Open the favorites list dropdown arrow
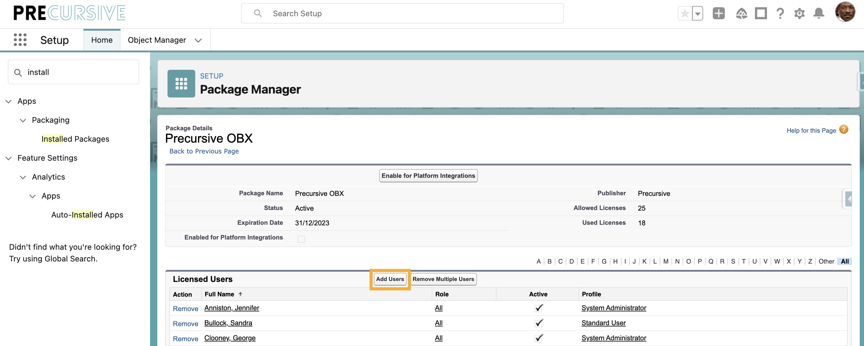This screenshot has width=864, height=346. [x=698, y=14]
